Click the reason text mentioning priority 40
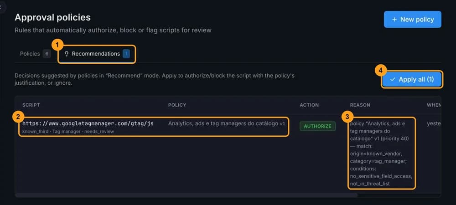This screenshot has width=456, height=205. 381,154
